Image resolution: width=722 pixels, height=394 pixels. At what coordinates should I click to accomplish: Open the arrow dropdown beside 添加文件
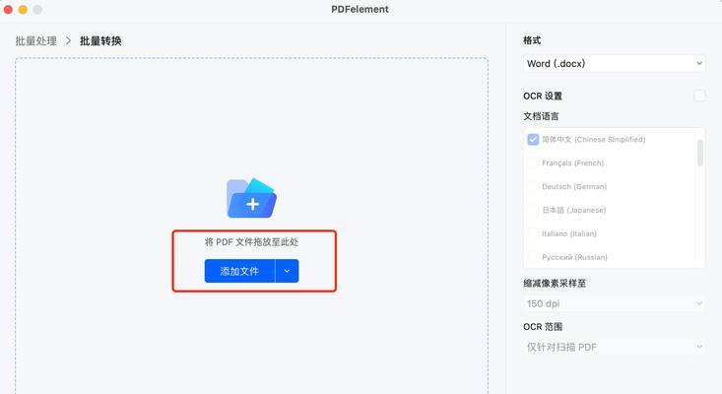[x=287, y=271]
